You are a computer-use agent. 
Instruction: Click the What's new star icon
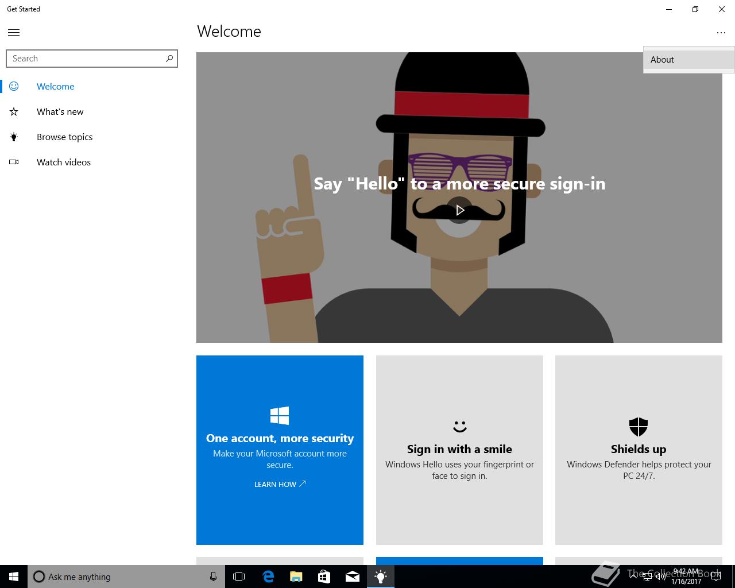click(14, 111)
